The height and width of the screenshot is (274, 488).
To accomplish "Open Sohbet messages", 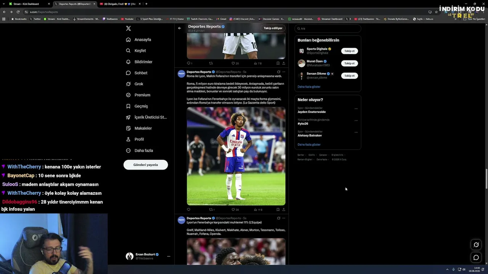I will 136,73.
